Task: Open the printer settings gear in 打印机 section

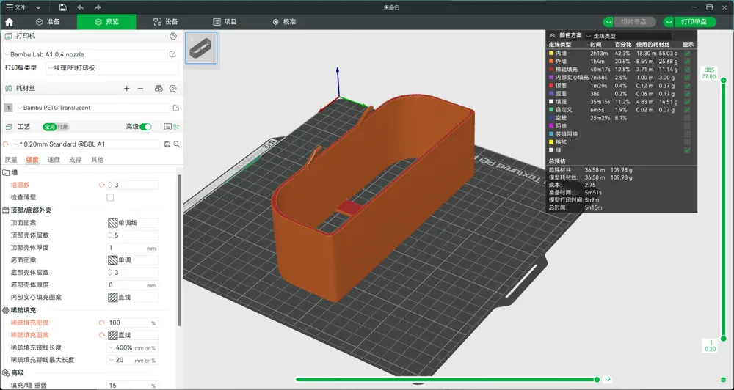Action: 173,36
